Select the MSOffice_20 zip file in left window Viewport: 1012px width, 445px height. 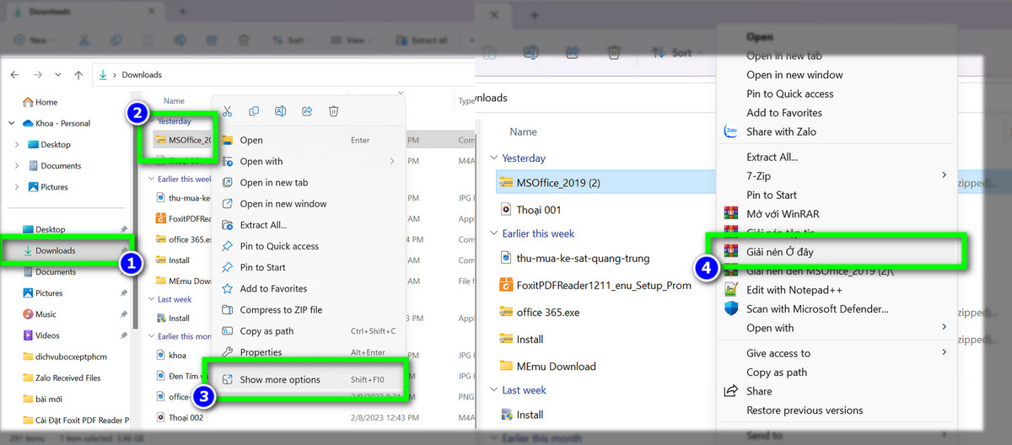[x=183, y=141]
